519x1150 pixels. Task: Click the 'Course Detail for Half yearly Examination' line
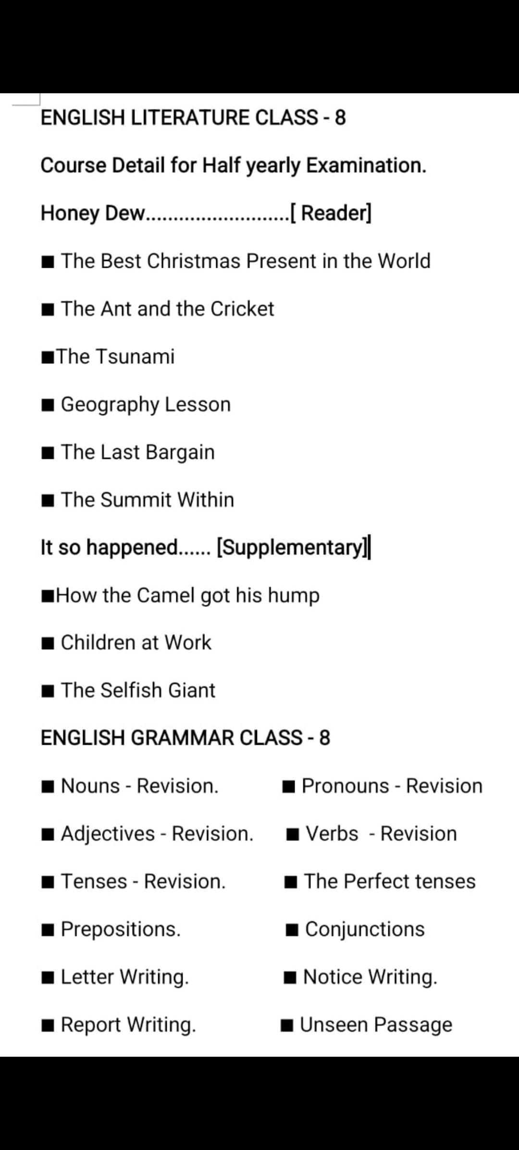tap(233, 165)
